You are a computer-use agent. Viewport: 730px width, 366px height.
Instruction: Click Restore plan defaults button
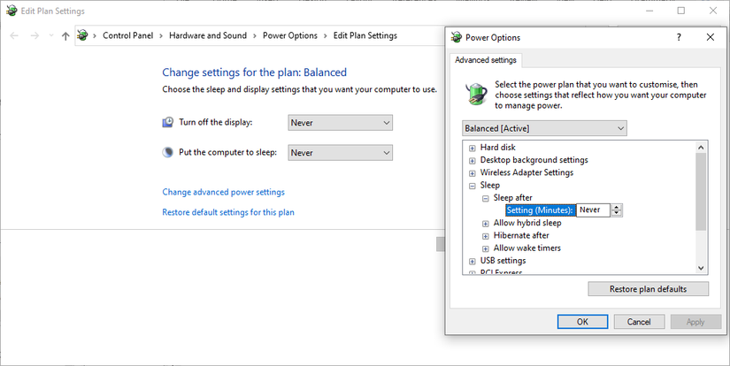coord(648,289)
